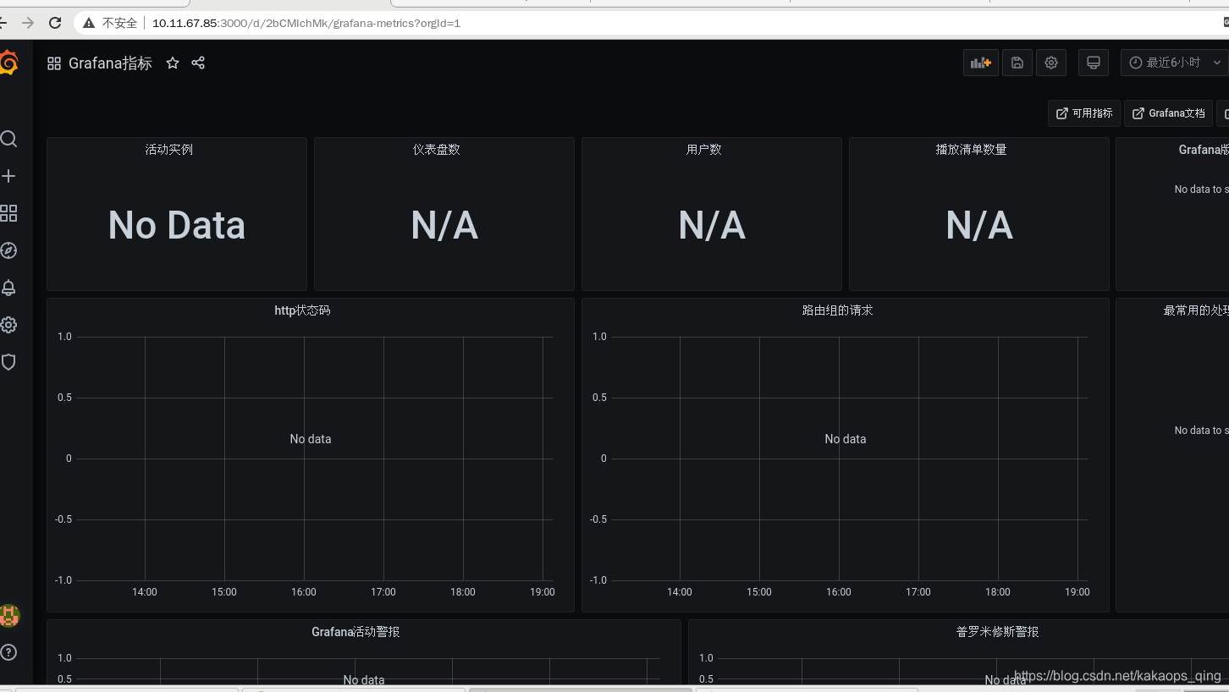Screen dimensions: 1229x692
Task: Open Explore compass icon in sidebar
Action: pos(8,250)
